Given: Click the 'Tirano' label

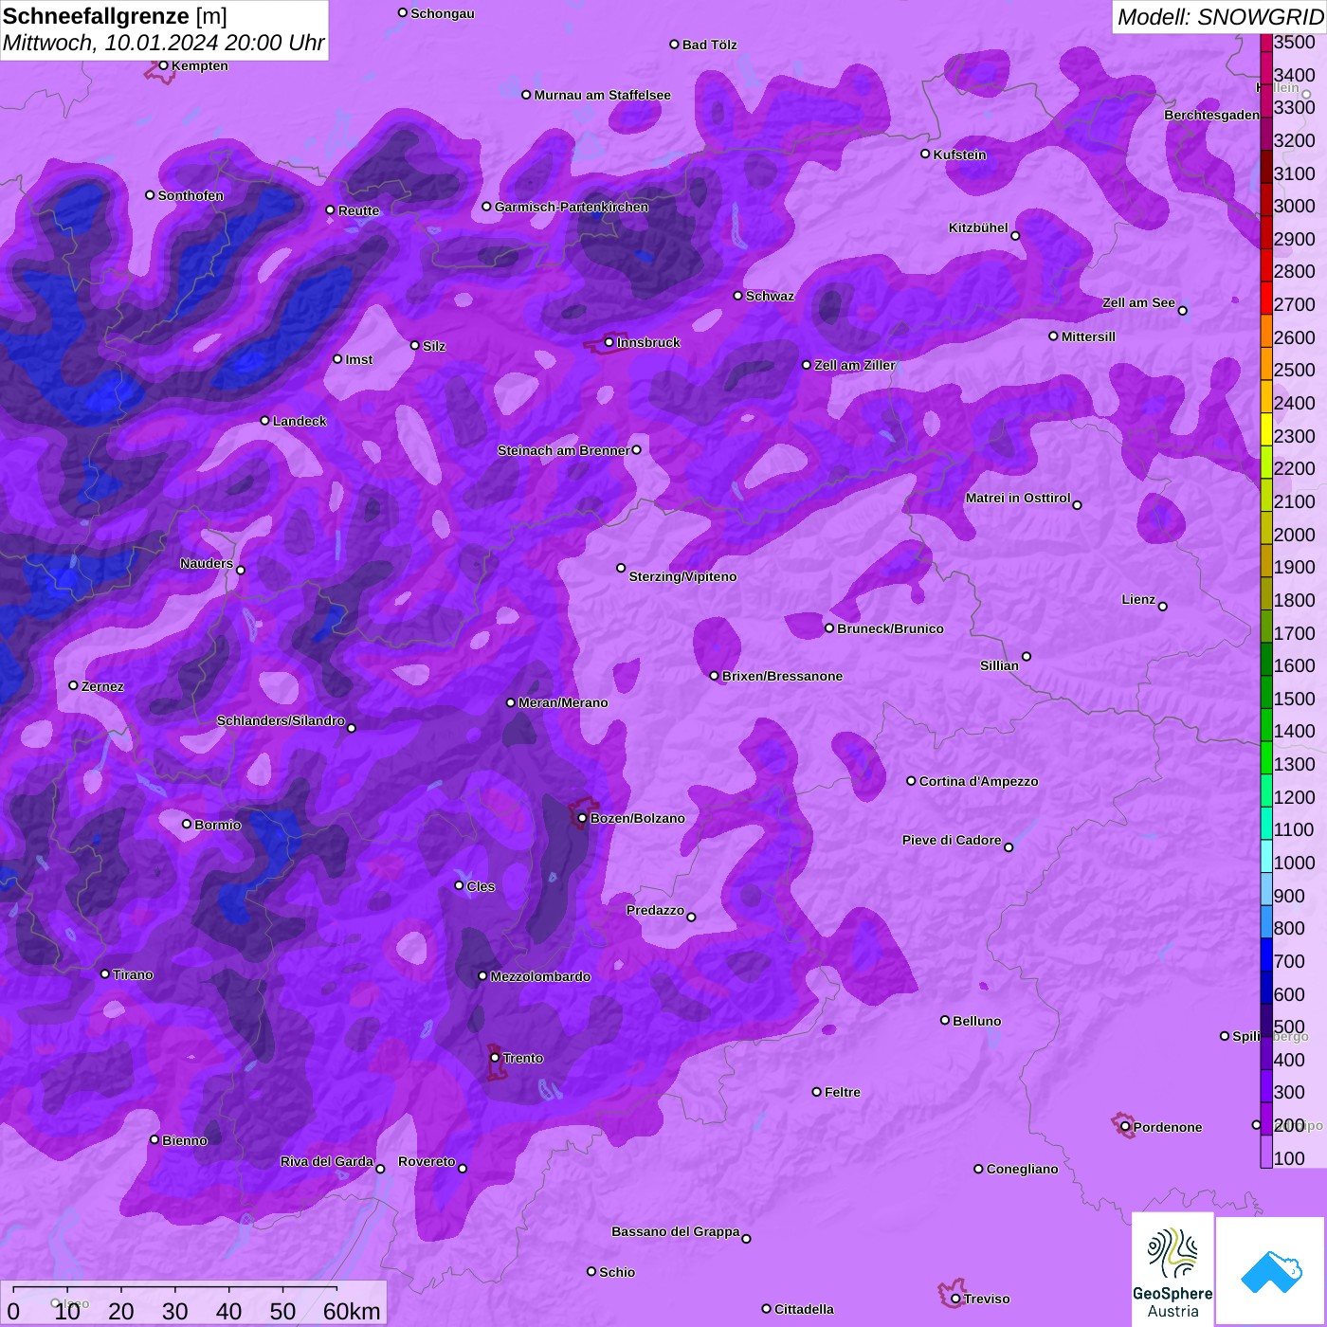Looking at the screenshot, I should (133, 974).
